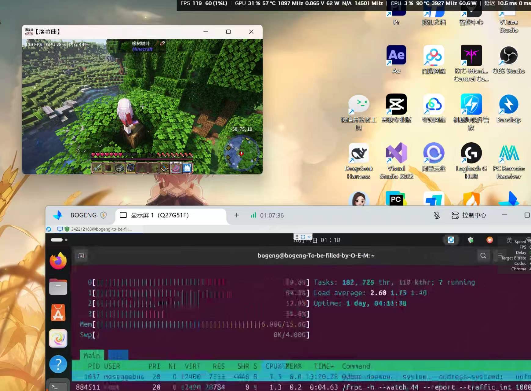Add a new remote session tab with plus
Viewport: 531px width, 391px height.
pos(237,215)
